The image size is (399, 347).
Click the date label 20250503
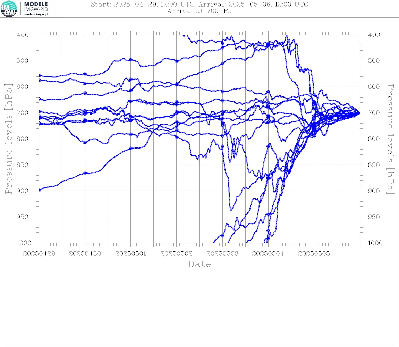click(222, 254)
